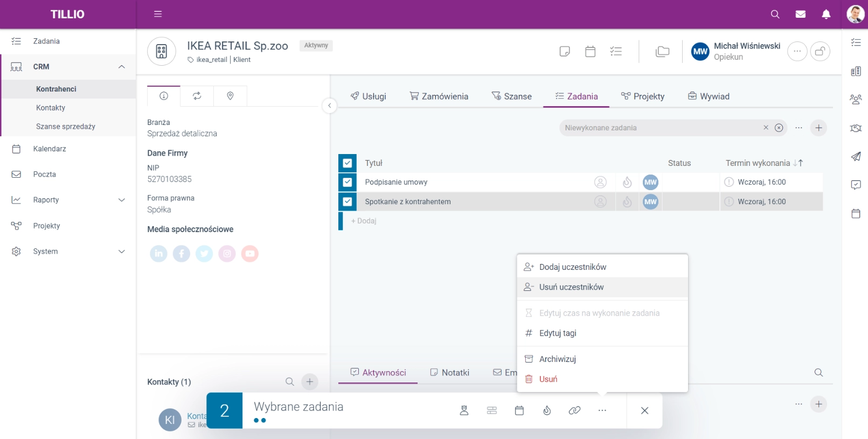Viewport: 868px width, 439px height.
Task: Open the Instagram social media icon
Action: click(227, 253)
